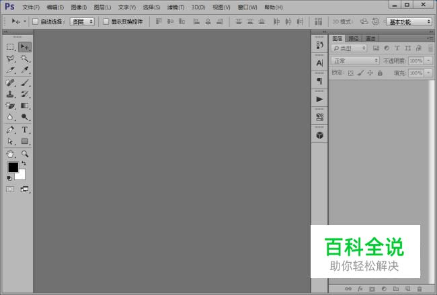Select the Healing Brush tool

pos(10,83)
